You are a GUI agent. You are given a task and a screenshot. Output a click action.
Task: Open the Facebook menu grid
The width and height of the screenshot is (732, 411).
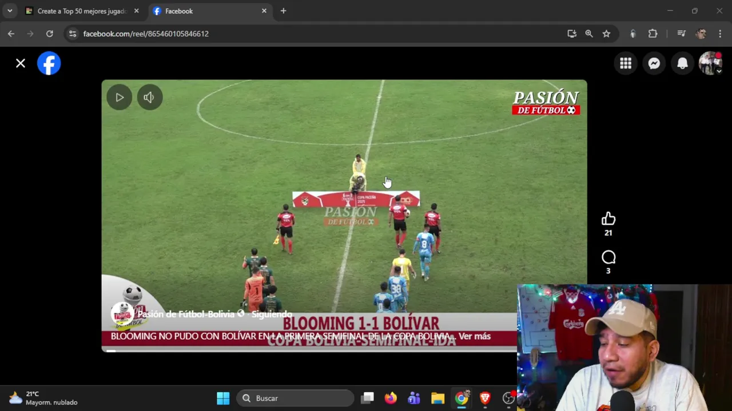tap(626, 63)
